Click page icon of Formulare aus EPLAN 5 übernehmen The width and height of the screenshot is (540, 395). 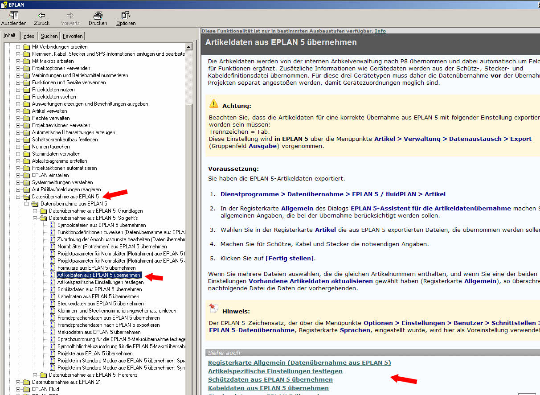point(52,268)
